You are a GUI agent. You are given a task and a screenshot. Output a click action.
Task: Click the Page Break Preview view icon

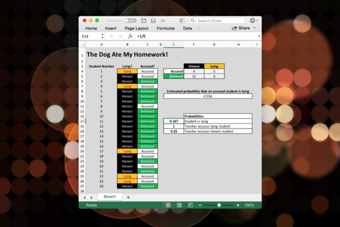click(190, 205)
